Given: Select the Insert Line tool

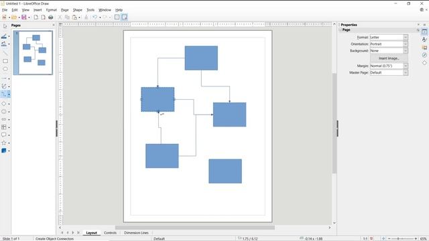Looking at the screenshot, I should (x=5, y=53).
